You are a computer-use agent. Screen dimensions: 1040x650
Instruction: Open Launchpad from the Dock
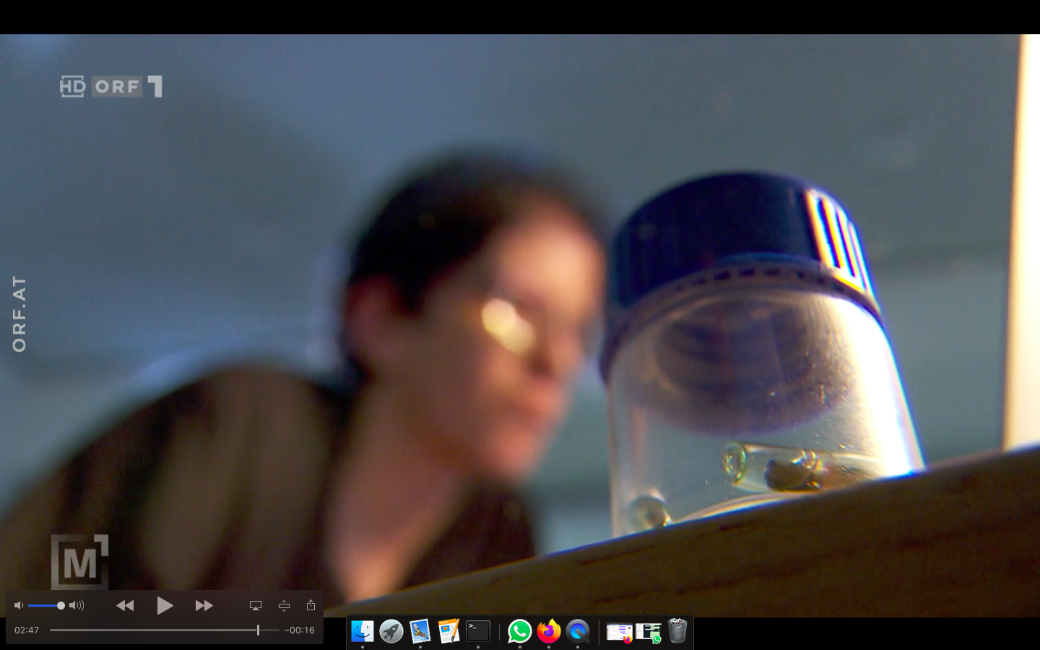[x=391, y=631]
